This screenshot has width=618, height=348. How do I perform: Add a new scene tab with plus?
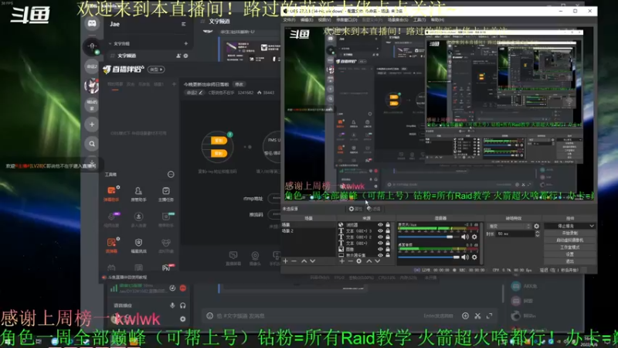click(x=174, y=84)
